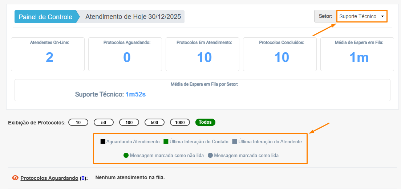401x189 pixels.
Task: Select Todos protocol display option
Action: (205, 122)
